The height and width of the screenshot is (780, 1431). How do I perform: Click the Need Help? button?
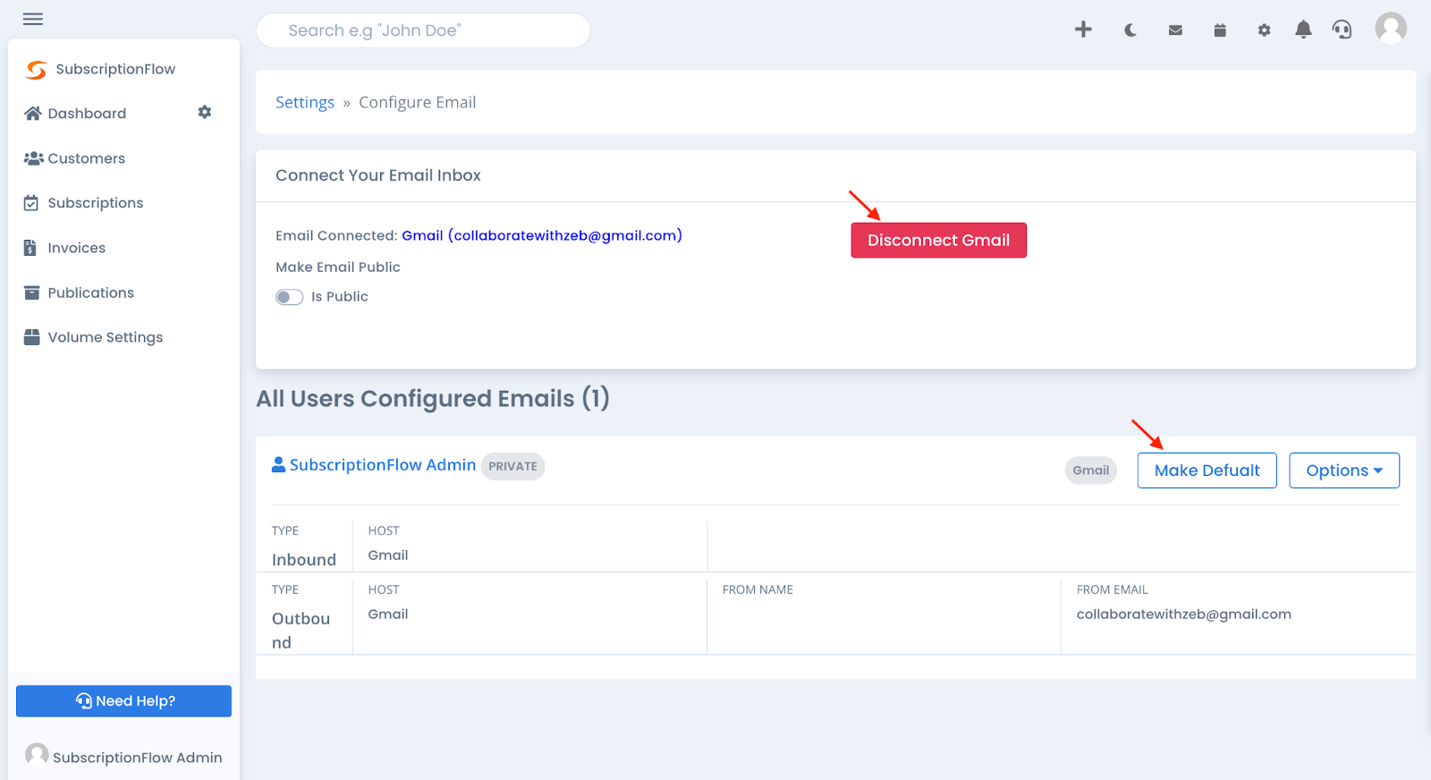click(123, 701)
